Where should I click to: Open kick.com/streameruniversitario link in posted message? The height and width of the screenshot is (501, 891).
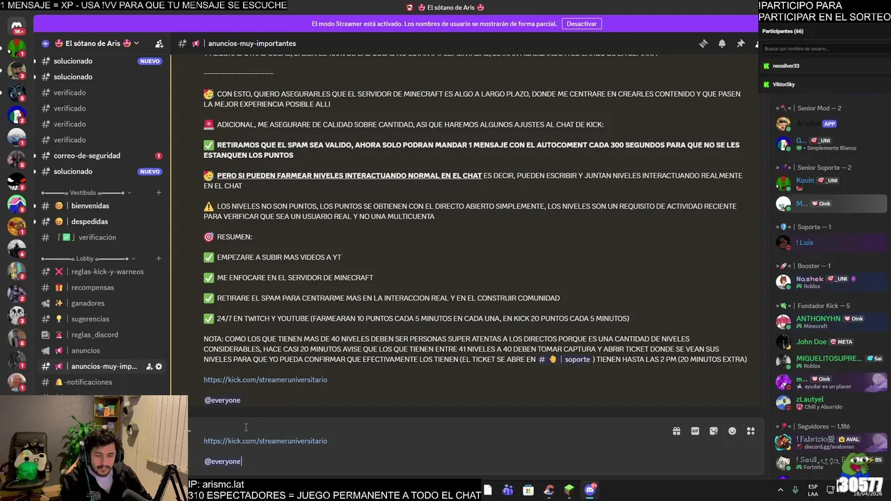tap(265, 380)
